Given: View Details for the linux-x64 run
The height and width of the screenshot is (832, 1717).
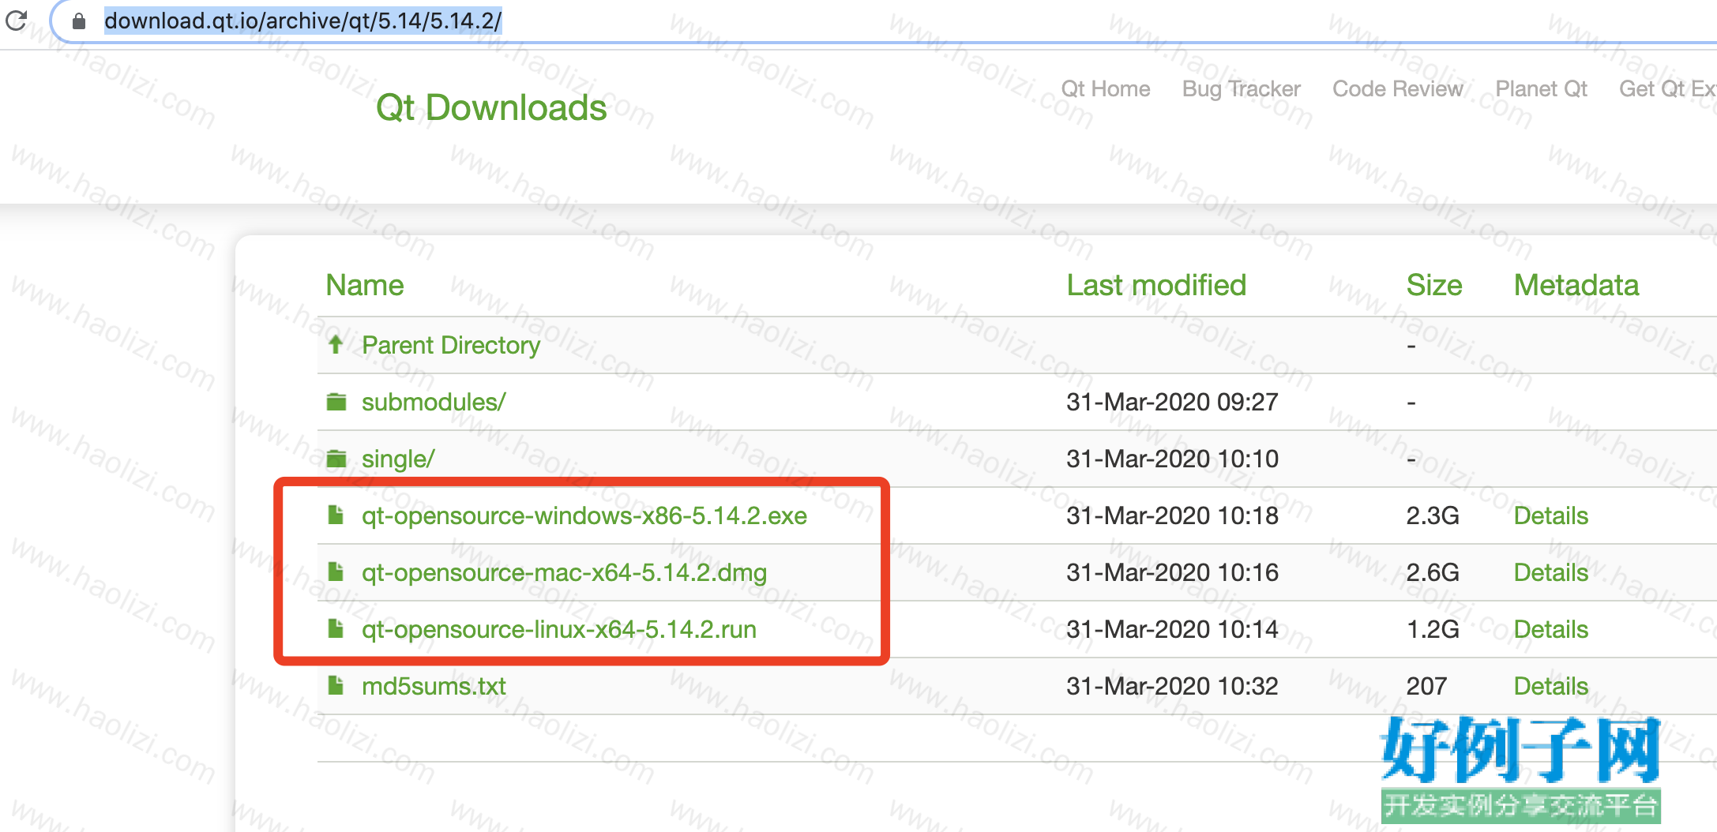Looking at the screenshot, I should pos(1551,629).
